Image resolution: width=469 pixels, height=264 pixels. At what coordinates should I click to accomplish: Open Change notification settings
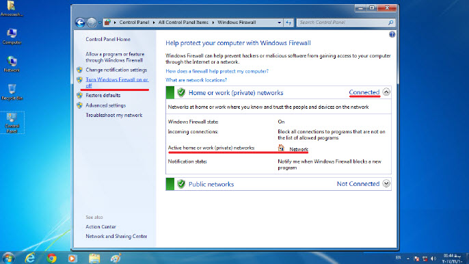click(x=116, y=70)
